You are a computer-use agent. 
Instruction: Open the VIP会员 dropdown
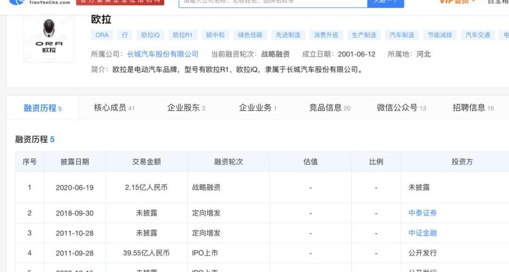[457, 2]
